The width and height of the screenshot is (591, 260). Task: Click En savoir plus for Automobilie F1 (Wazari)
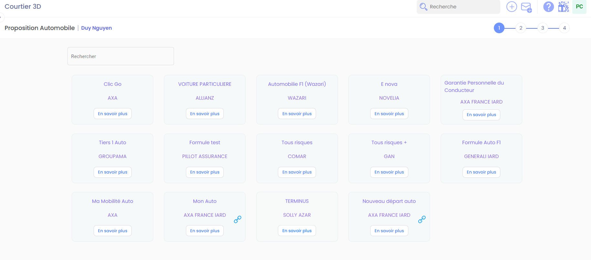tap(297, 114)
